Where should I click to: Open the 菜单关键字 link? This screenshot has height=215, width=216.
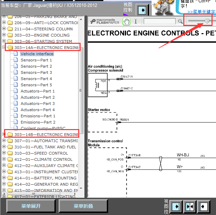click(202, 12)
